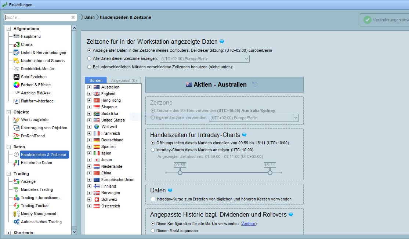
Task: Select Anzeige Bid/Ask icon
Action: click(17, 93)
